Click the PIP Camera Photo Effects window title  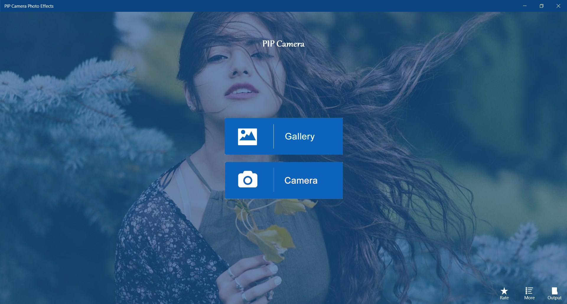29,6
